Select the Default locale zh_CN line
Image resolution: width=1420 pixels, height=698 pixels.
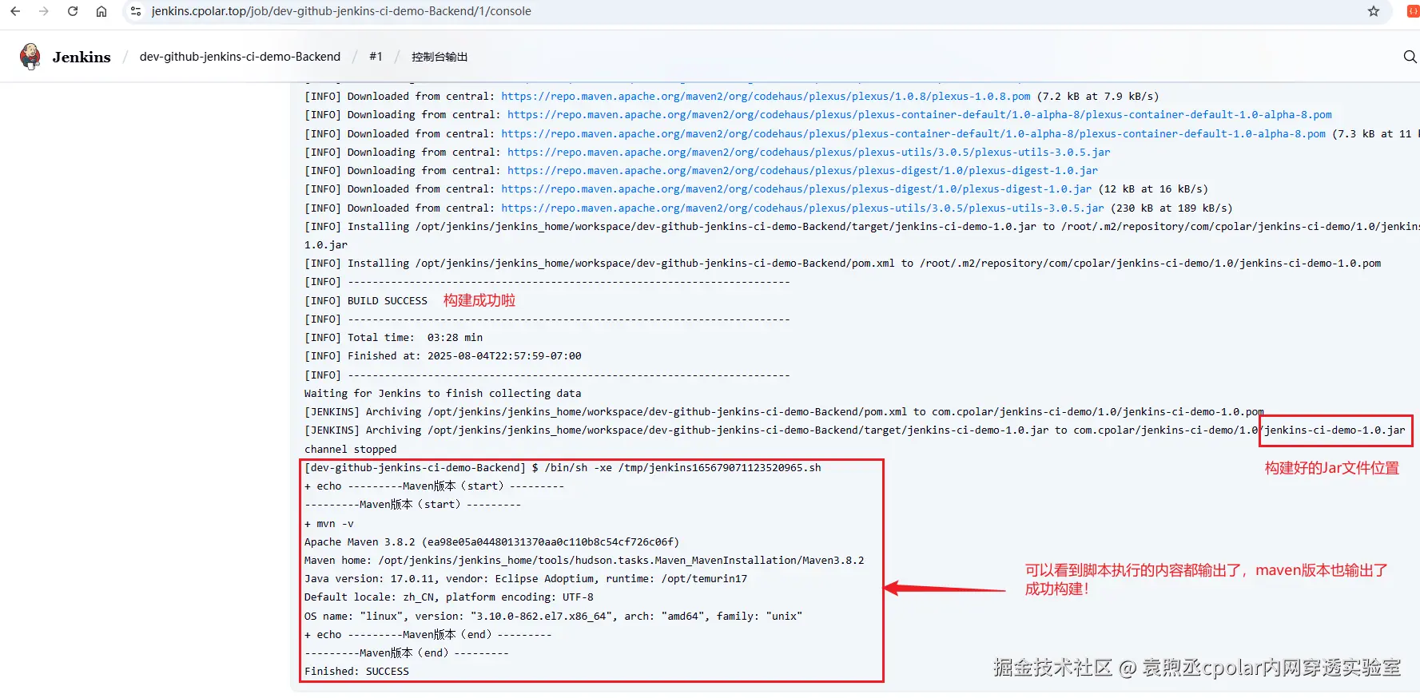(449, 597)
